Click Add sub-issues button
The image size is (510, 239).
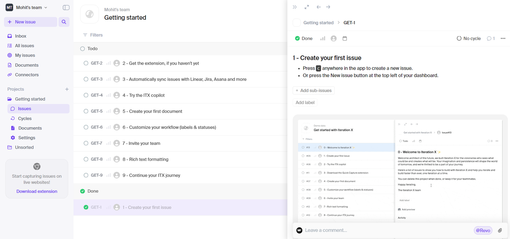pyautogui.click(x=314, y=90)
